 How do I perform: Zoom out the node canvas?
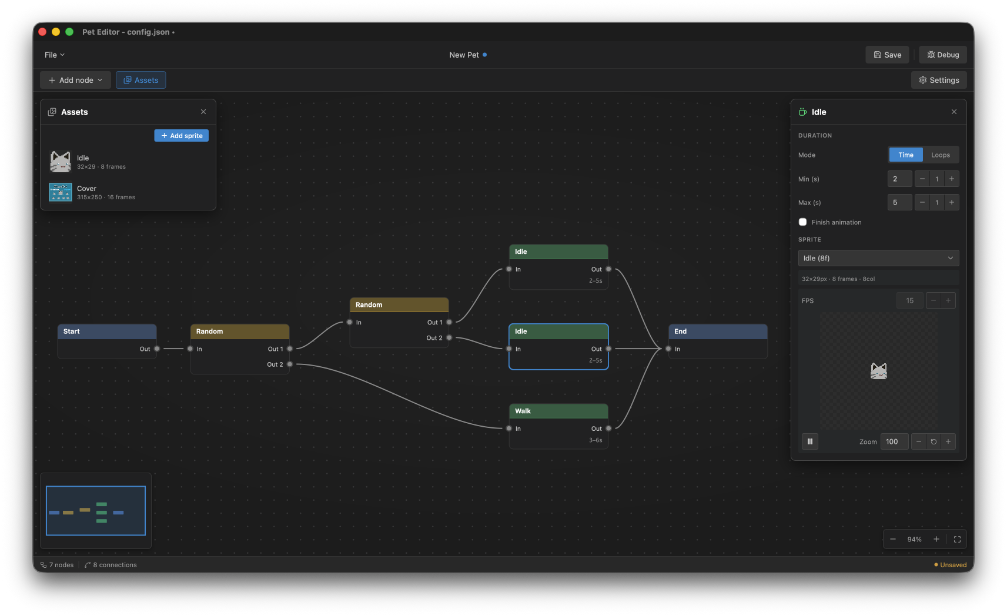892,539
